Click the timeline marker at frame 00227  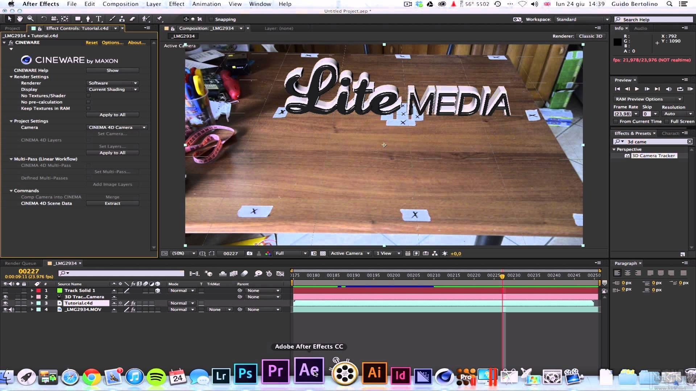click(x=502, y=276)
